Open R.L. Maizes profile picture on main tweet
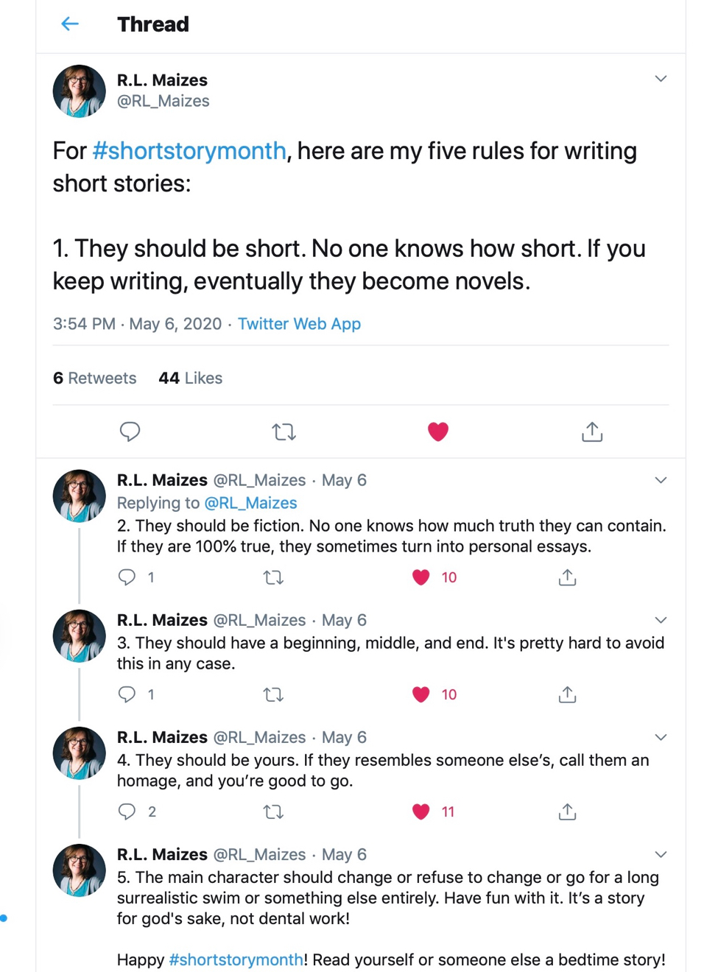Image resolution: width=718 pixels, height=972 pixels. pos(80,91)
